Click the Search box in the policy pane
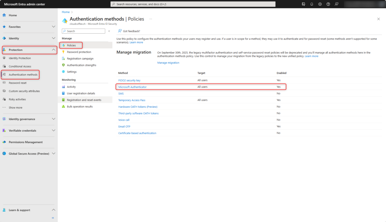The width and height of the screenshot is (386, 222). 83,31
